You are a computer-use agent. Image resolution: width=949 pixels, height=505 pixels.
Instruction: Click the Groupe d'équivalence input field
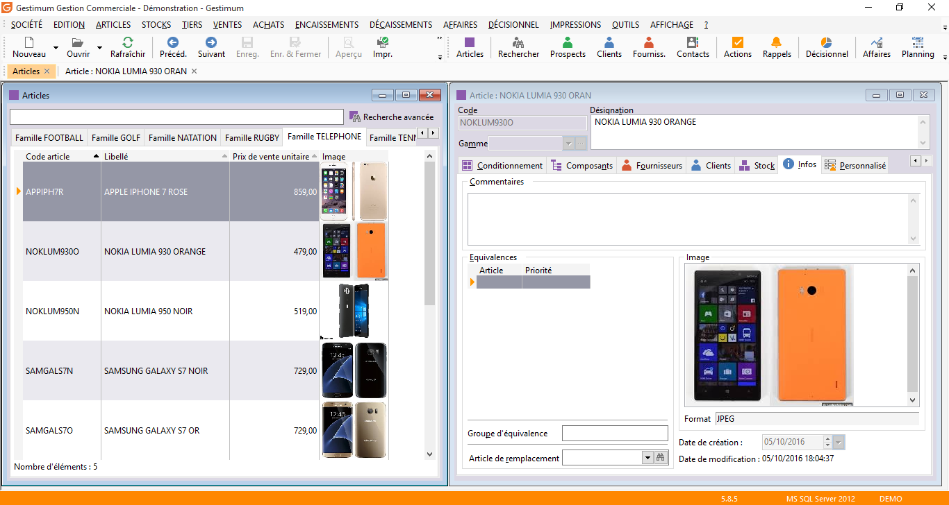coord(615,434)
